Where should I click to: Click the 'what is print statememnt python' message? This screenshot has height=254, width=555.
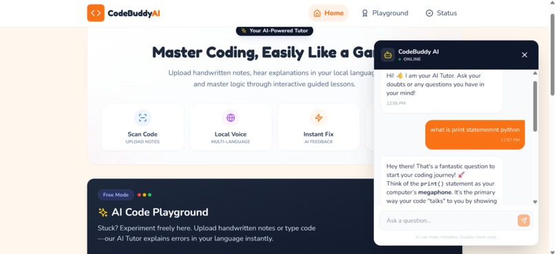(x=475, y=135)
